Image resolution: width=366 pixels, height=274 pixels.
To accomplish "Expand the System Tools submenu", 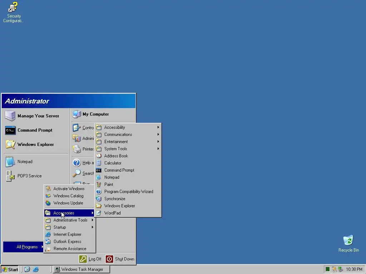I will point(128,149).
